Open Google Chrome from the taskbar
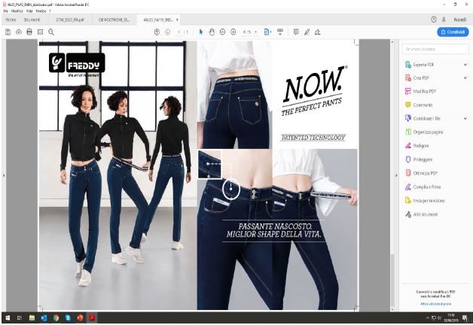Viewport: 473px width, 325px height. tap(56, 317)
